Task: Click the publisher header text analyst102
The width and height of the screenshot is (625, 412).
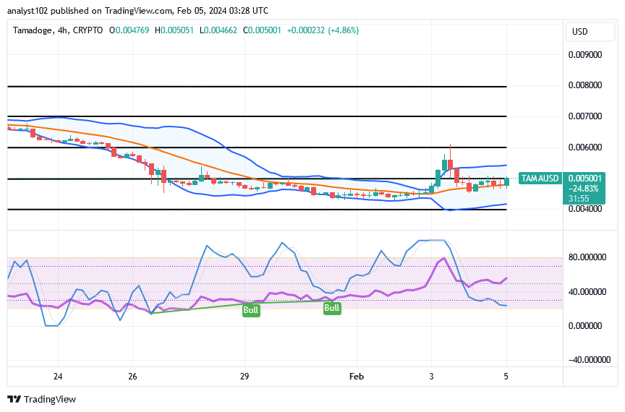Action: click(28, 11)
